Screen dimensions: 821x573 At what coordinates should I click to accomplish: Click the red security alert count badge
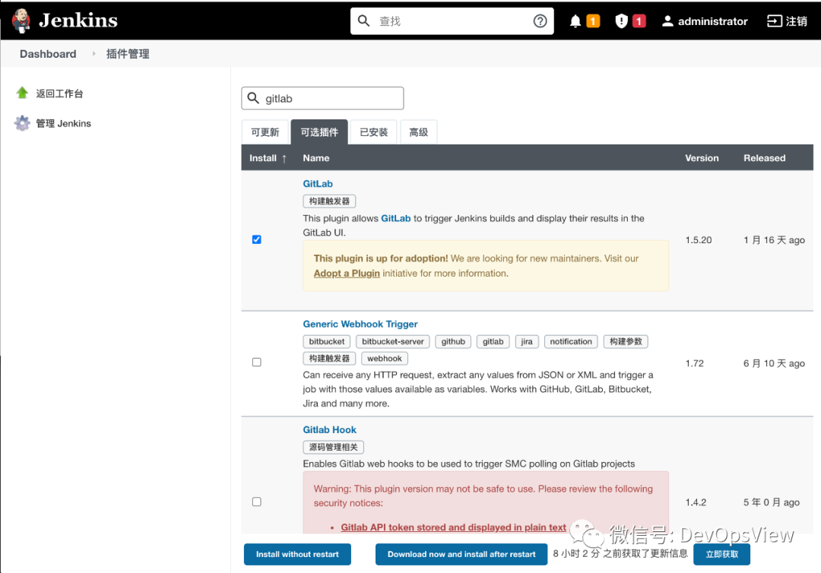click(639, 21)
